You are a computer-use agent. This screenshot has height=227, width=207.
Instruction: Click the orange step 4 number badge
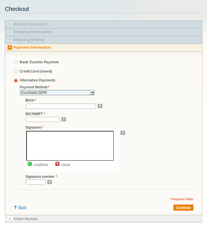(10, 47)
